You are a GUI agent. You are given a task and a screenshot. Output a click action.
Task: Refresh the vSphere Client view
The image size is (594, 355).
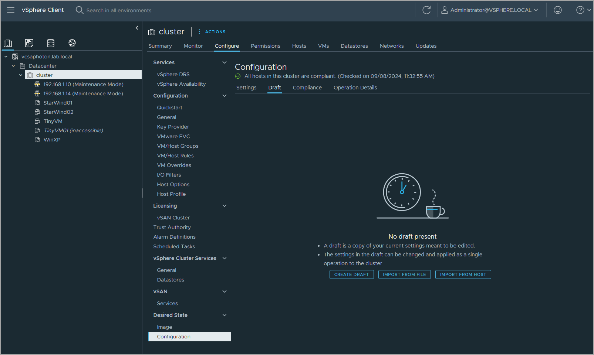426,10
